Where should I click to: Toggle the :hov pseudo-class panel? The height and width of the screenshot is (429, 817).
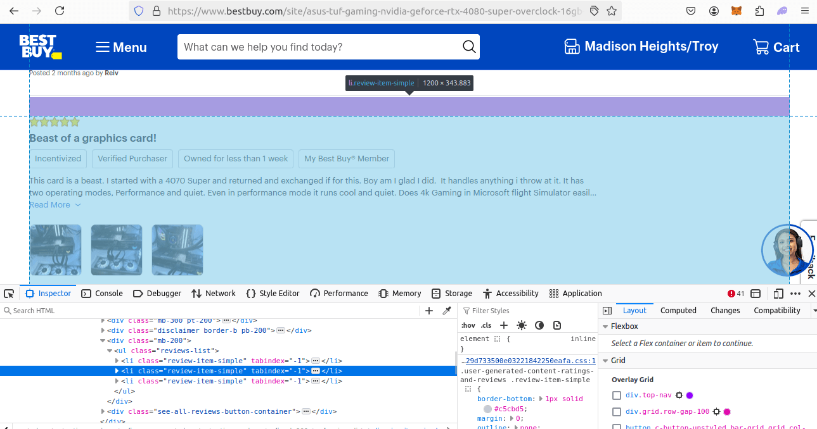468,325
